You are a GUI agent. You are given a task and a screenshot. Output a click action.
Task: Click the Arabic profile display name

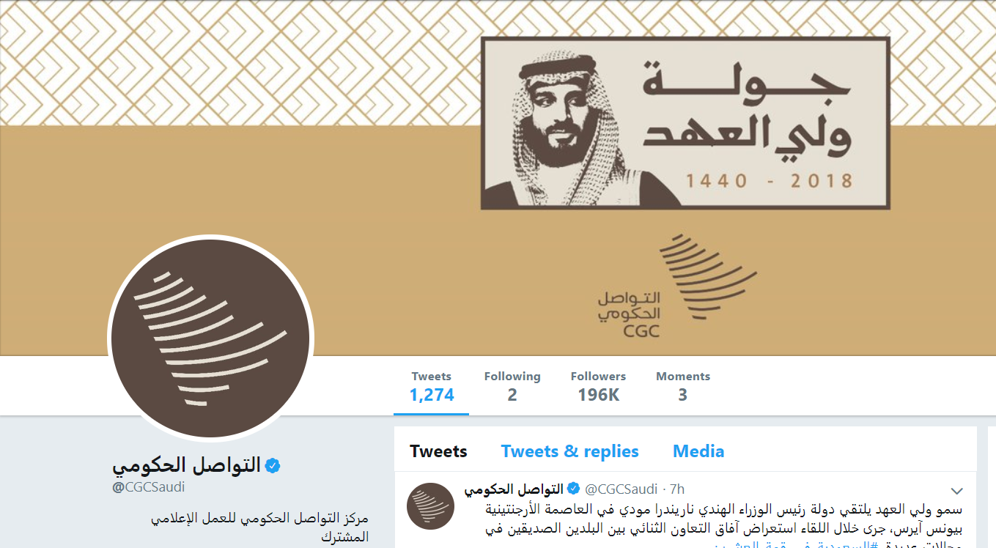(186, 465)
